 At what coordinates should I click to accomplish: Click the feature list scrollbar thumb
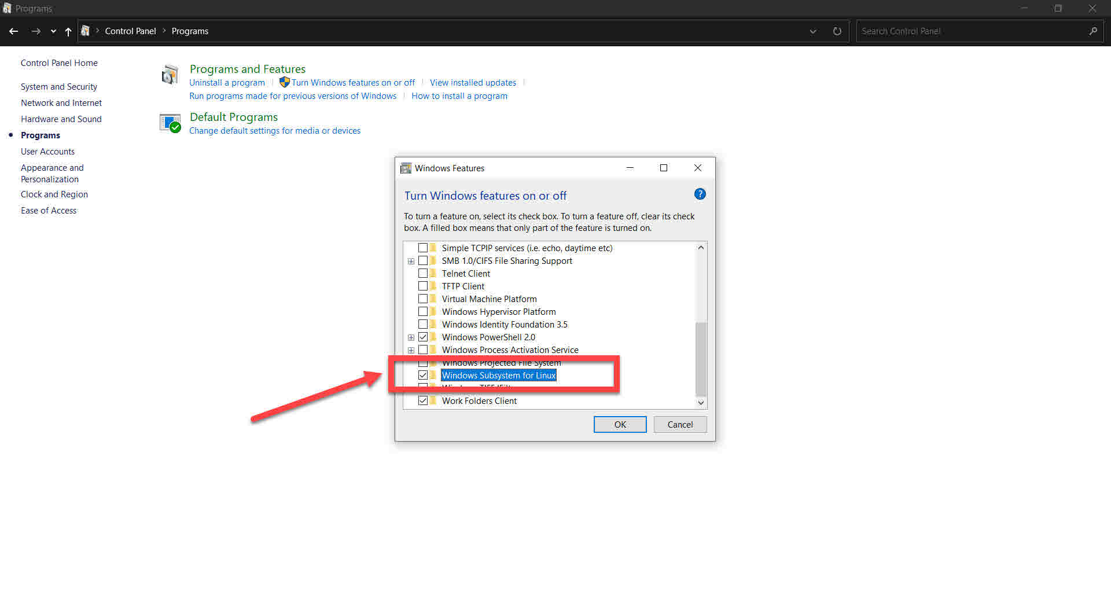tap(701, 359)
